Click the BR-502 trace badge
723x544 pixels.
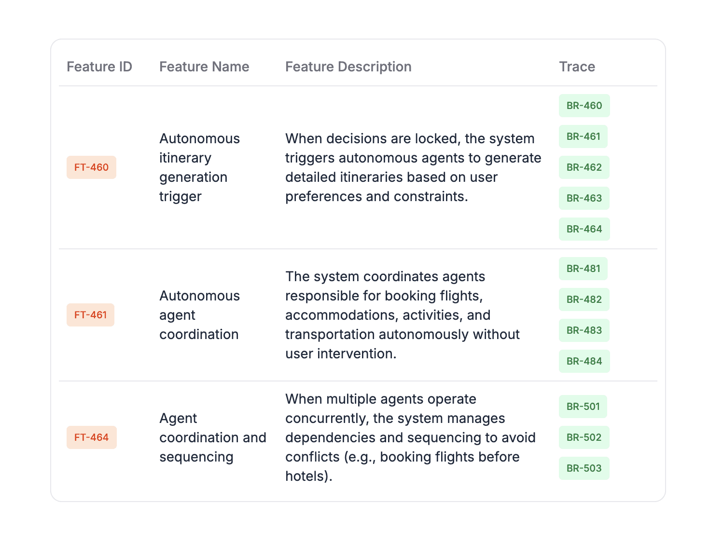(x=584, y=437)
